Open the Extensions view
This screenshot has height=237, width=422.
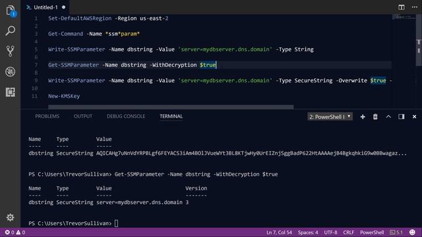(11, 92)
